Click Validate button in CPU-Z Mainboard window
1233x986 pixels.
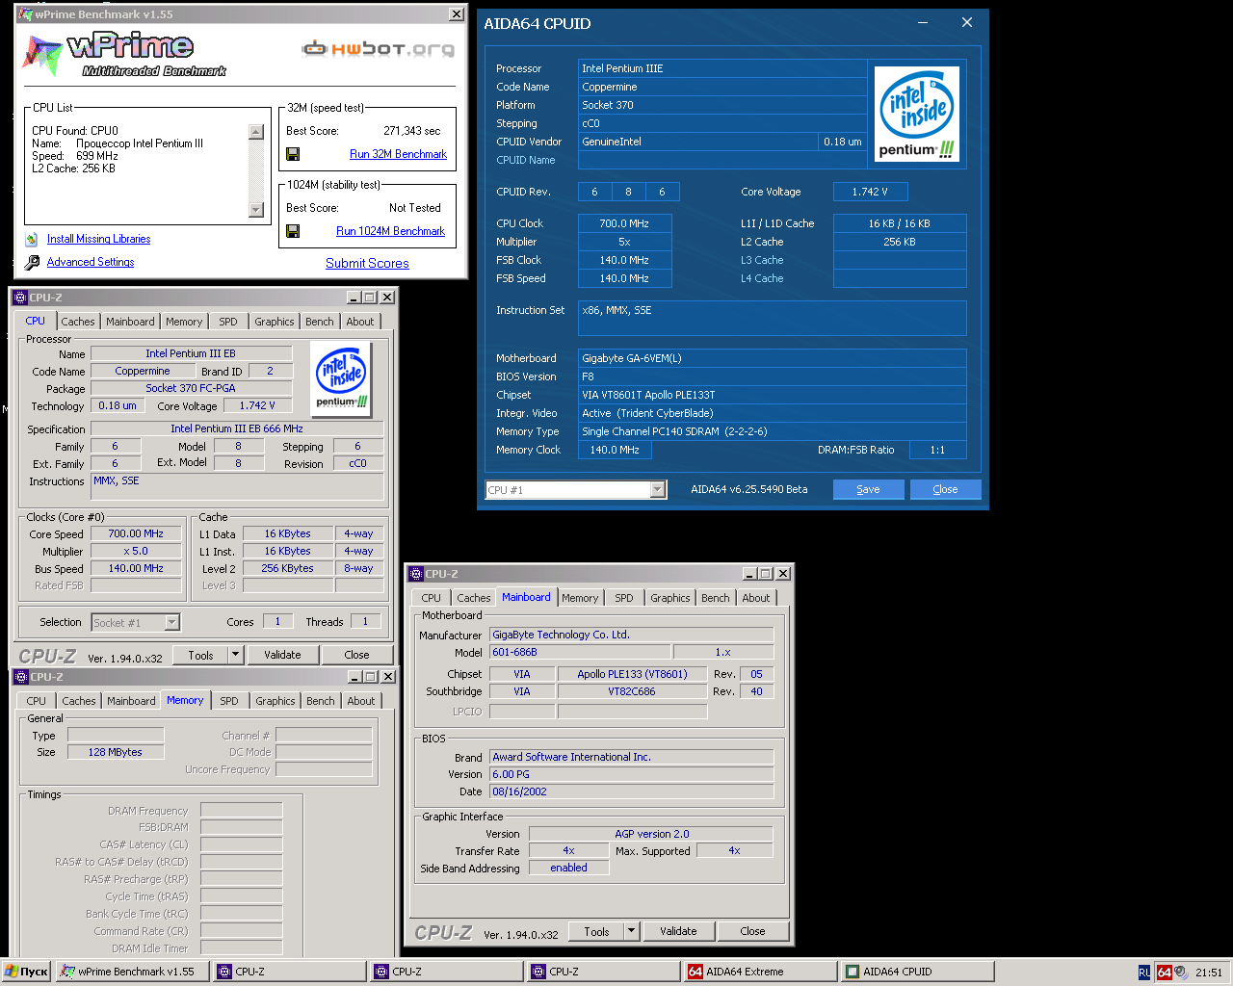tap(678, 931)
